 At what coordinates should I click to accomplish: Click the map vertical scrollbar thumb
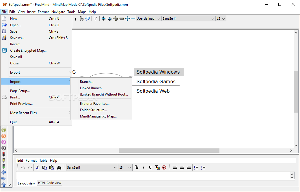click(x=296, y=92)
